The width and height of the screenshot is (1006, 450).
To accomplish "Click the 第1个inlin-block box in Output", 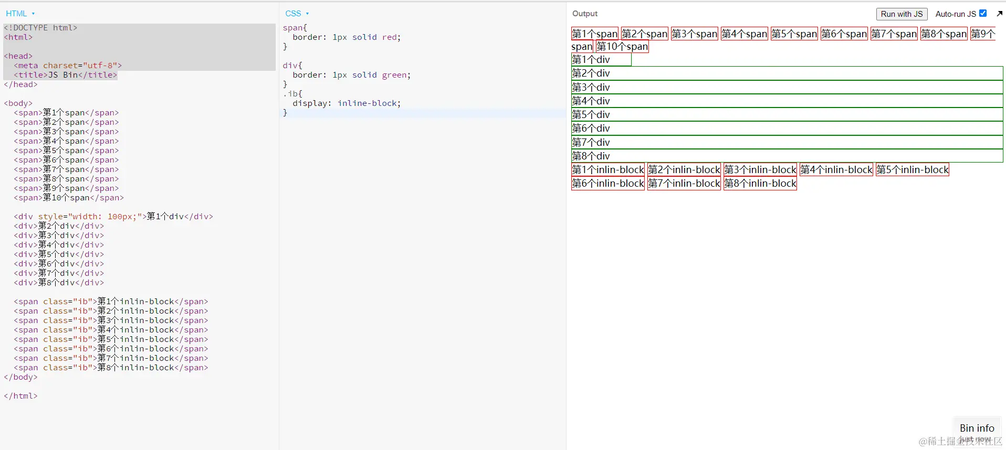I will click(608, 169).
